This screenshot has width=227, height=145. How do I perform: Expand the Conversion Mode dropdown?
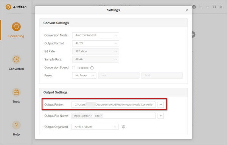[x=96, y=35]
